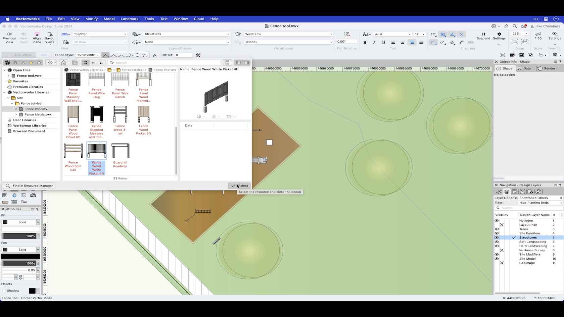Switch resource selector to thumbnail view
Image resolution: width=564 pixels, height=317 pixels.
click(x=86, y=63)
